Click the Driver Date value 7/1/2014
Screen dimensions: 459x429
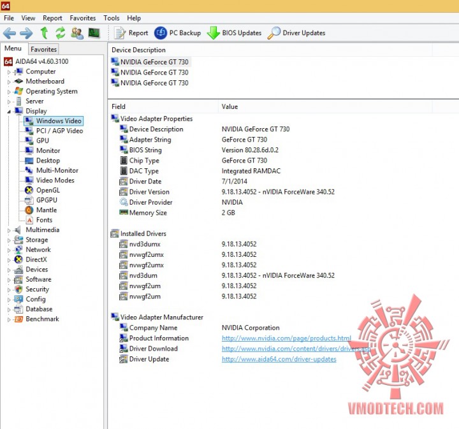234,182
